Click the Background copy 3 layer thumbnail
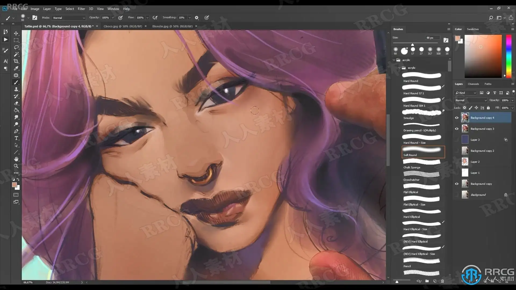Screen dimensions: 516x290 pos(465,129)
